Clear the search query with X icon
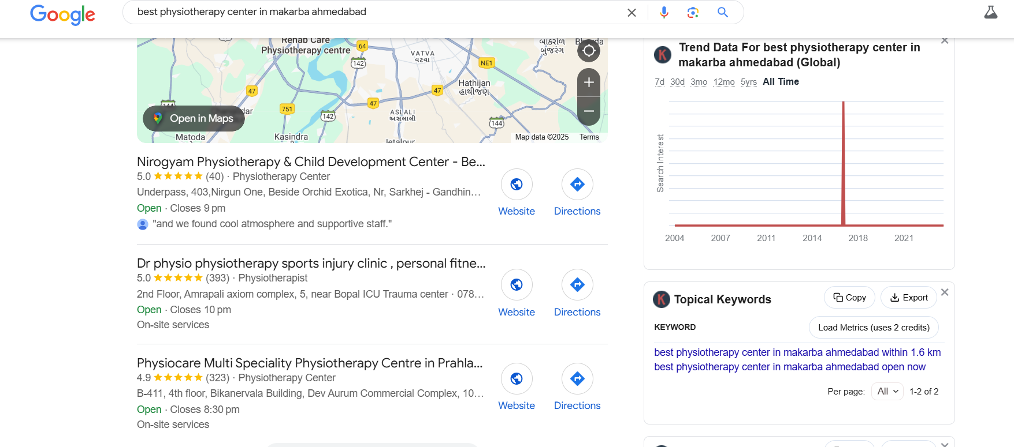 tap(632, 12)
